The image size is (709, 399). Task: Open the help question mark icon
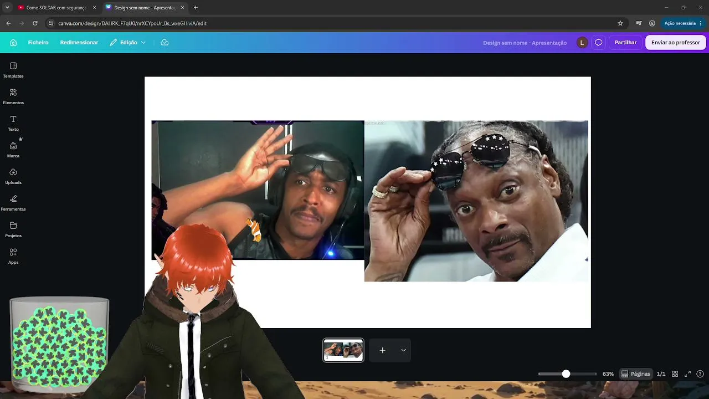point(700,374)
